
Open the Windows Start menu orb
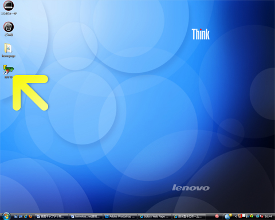pyautogui.click(x=6, y=217)
